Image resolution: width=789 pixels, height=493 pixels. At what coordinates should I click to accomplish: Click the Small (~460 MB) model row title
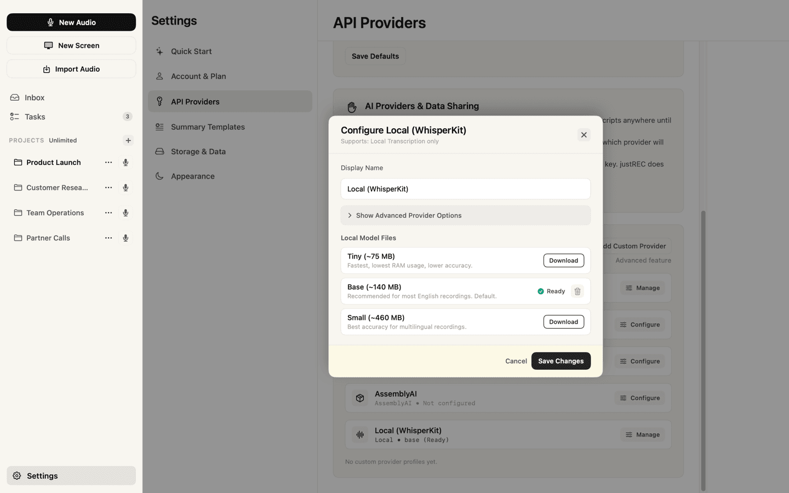point(376,318)
